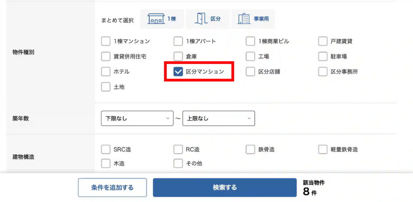Screen dimensions: 413x202
Task: Enable the 駐車場 checkbox
Action: pos(323,56)
